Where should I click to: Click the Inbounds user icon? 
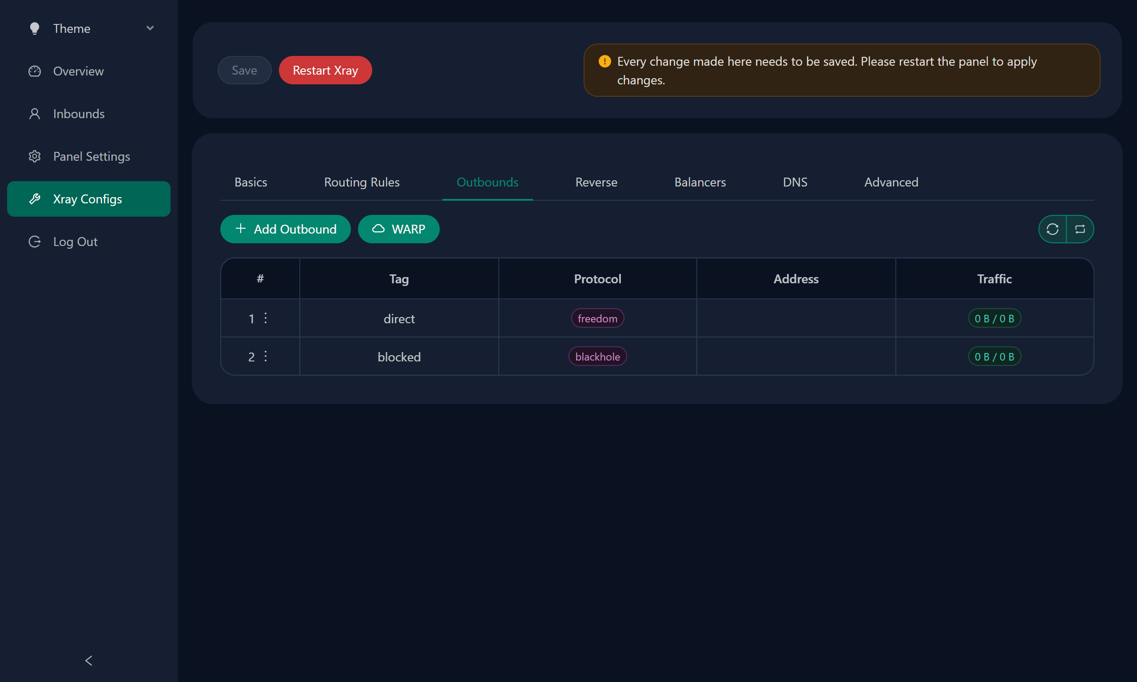(35, 114)
